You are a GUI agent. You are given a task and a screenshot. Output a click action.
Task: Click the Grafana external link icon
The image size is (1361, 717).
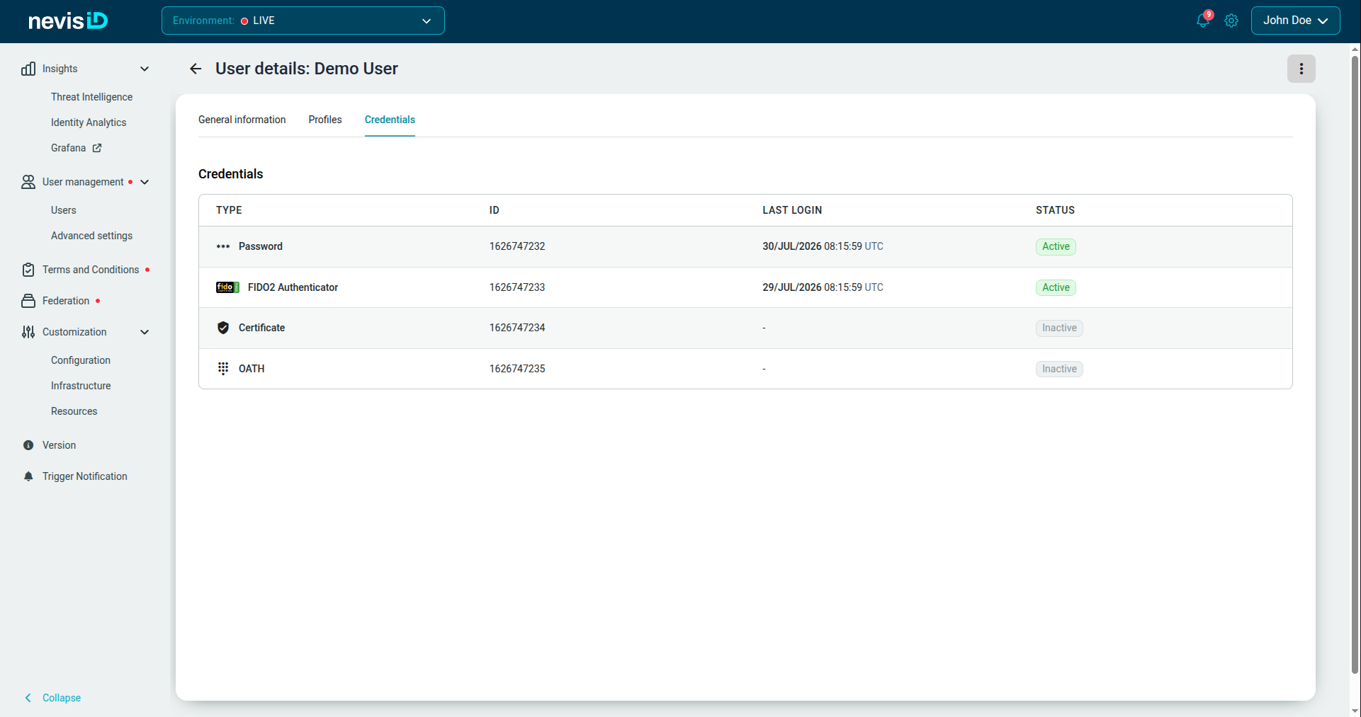(97, 148)
